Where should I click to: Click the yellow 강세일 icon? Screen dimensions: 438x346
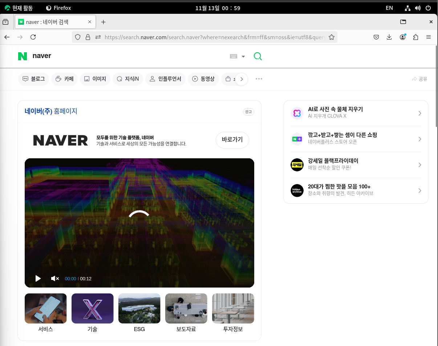[x=297, y=165]
